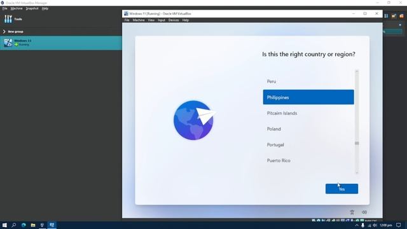Click the network tray icon
This screenshot has height=229, width=407.
click(x=369, y=225)
